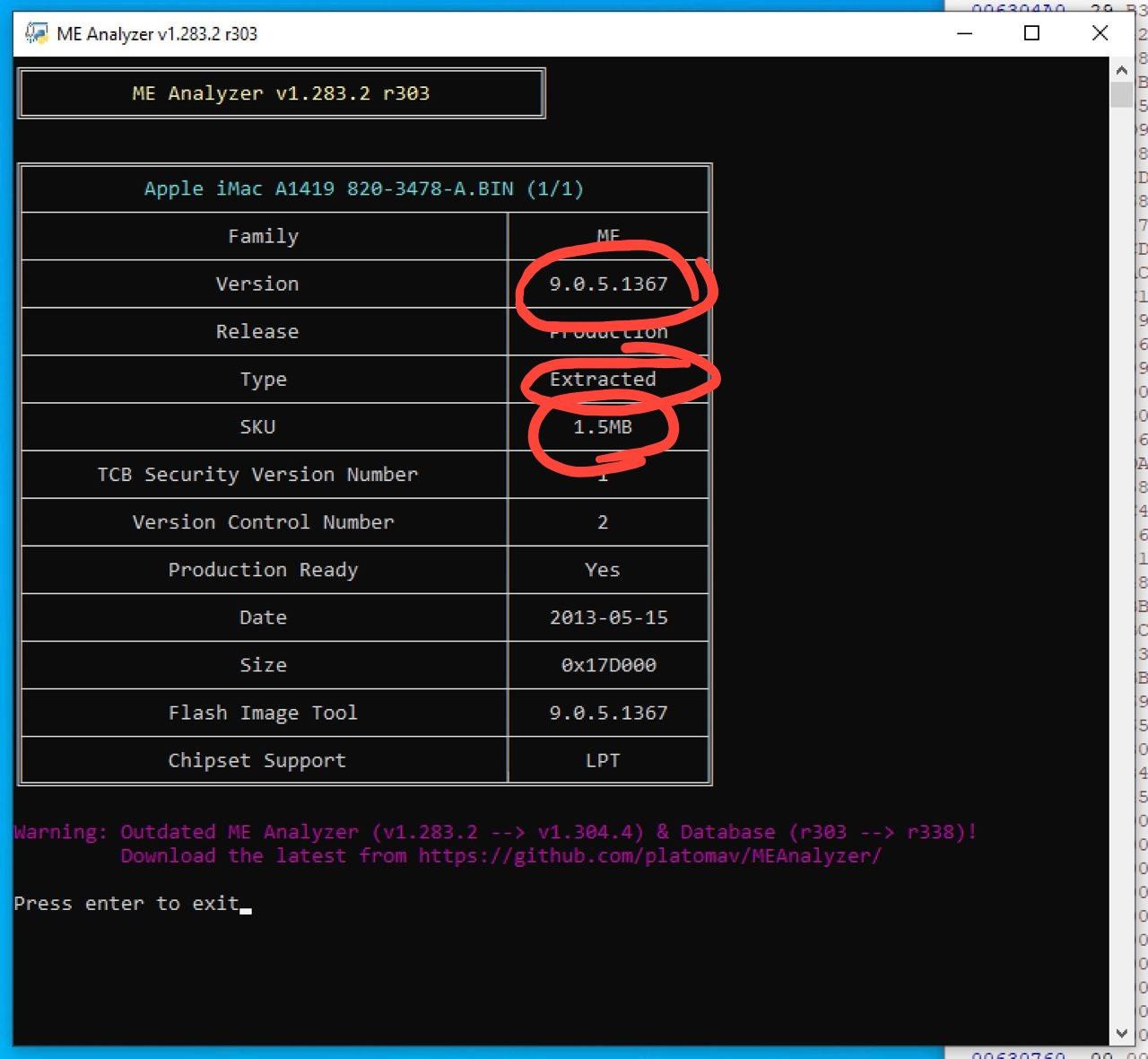
Task: Click the Yes value for Production Ready
Action: (x=603, y=570)
